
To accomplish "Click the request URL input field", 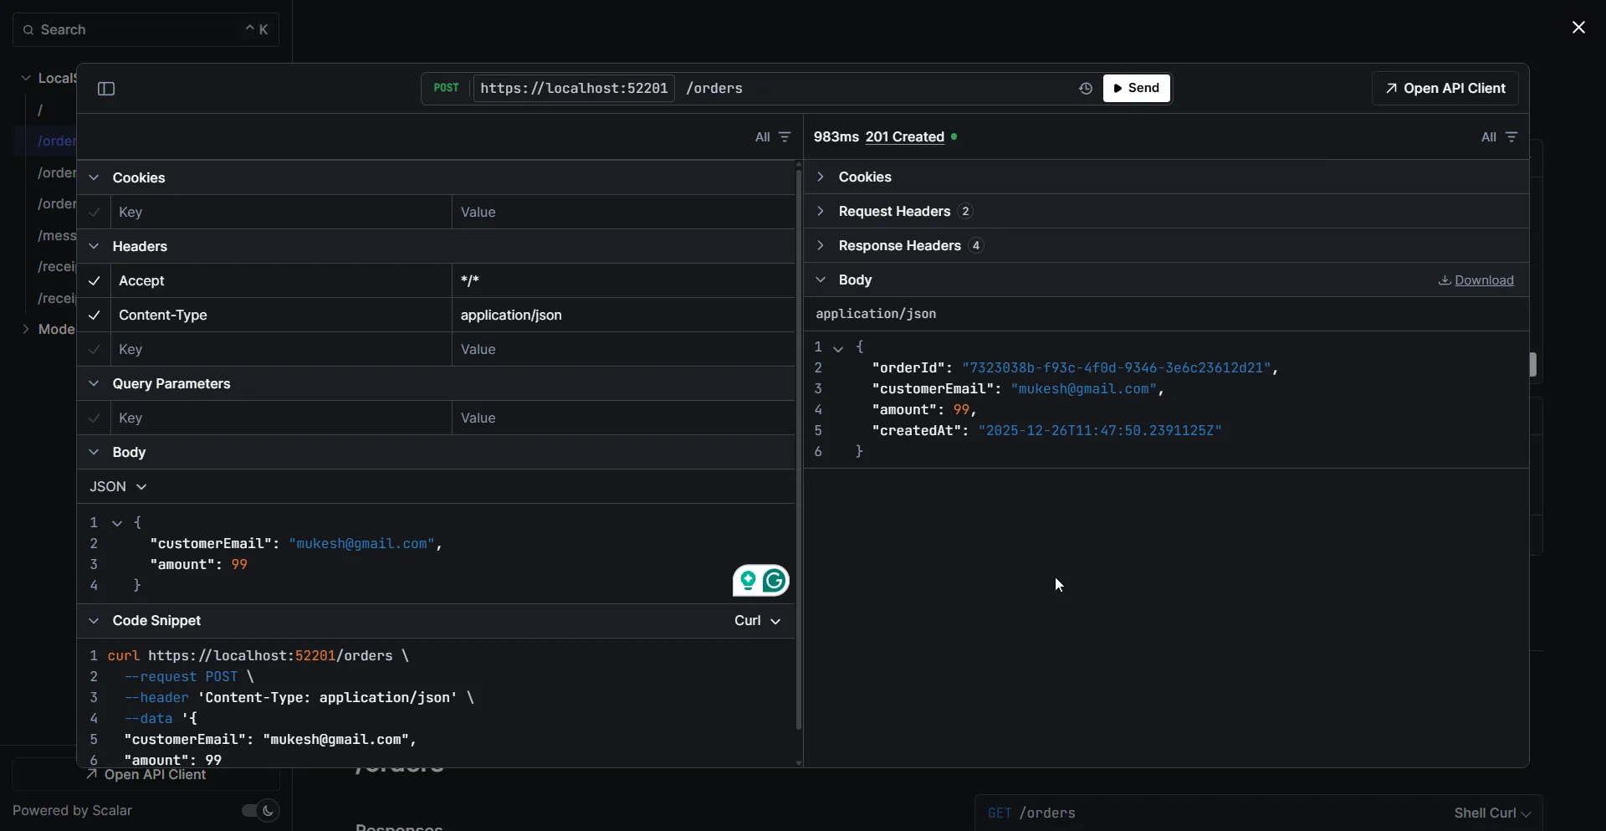I will point(836,88).
